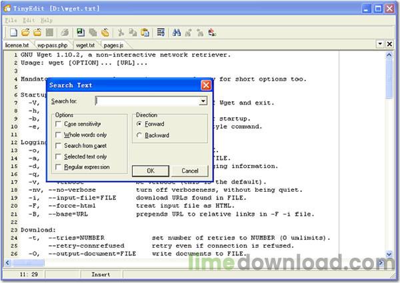This screenshot has width=400, height=283.
Task: Click the 'Download:' heading on line 23
Action: point(38,230)
